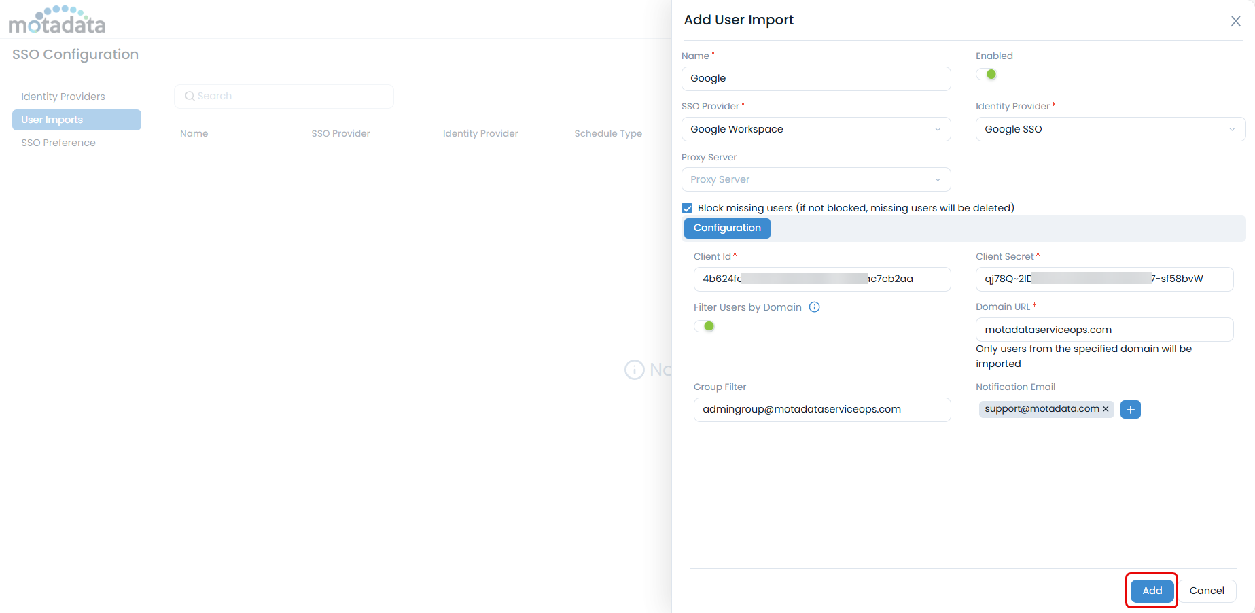Go to Identity Providers section
Viewport: 1255px width, 613px height.
coord(63,97)
